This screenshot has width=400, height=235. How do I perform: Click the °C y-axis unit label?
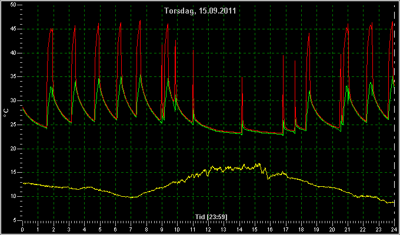click(x=6, y=113)
